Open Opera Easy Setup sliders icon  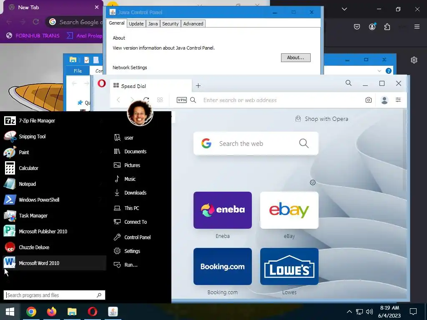398,100
